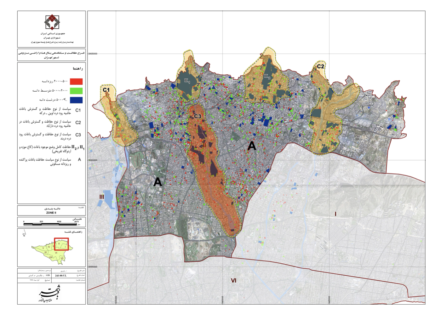The height and width of the screenshot is (315, 441).
Task: Click the ZONE II title text
Action: pyautogui.click(x=51, y=213)
